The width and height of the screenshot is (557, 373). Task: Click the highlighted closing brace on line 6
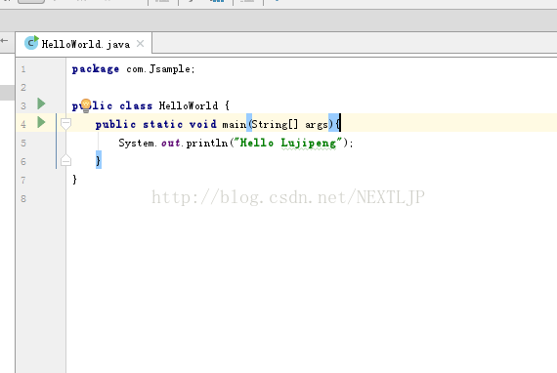(99, 160)
